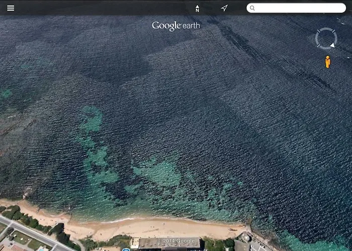Image resolution: width=352 pixels, height=251 pixels.
Task: Open the hamburger menu
Action: coord(11,8)
